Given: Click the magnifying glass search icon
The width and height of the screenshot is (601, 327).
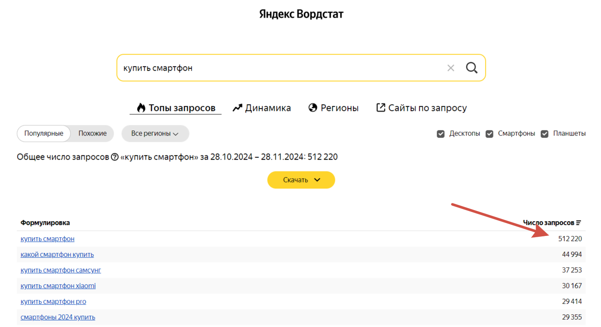Looking at the screenshot, I should 472,68.
